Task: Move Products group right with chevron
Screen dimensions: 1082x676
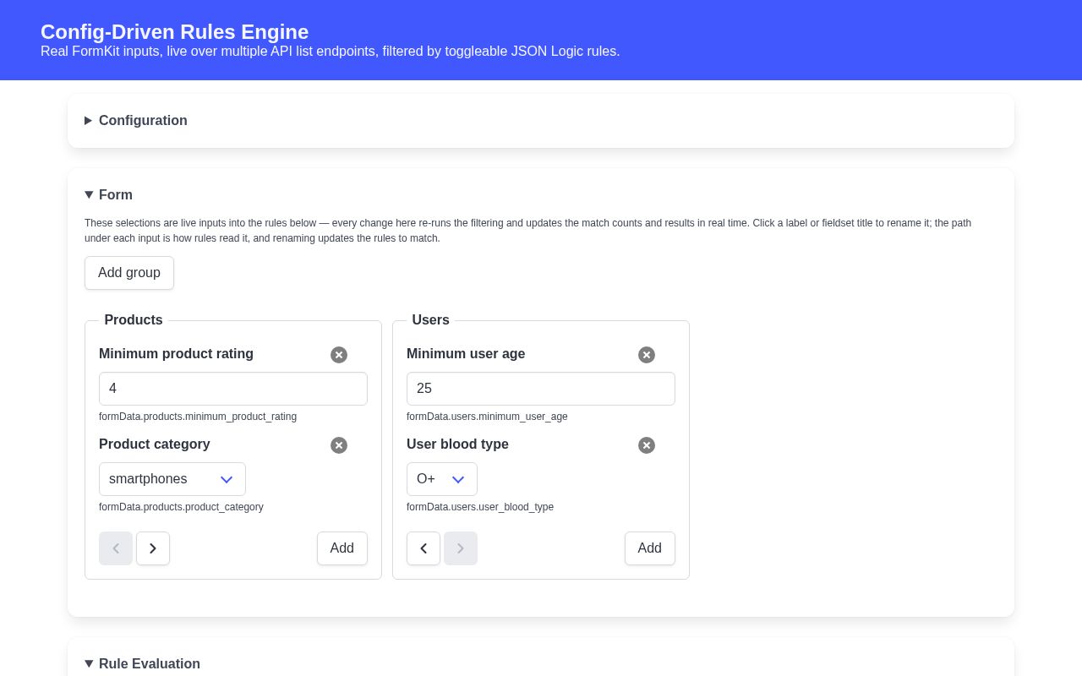Action: pyautogui.click(x=153, y=548)
